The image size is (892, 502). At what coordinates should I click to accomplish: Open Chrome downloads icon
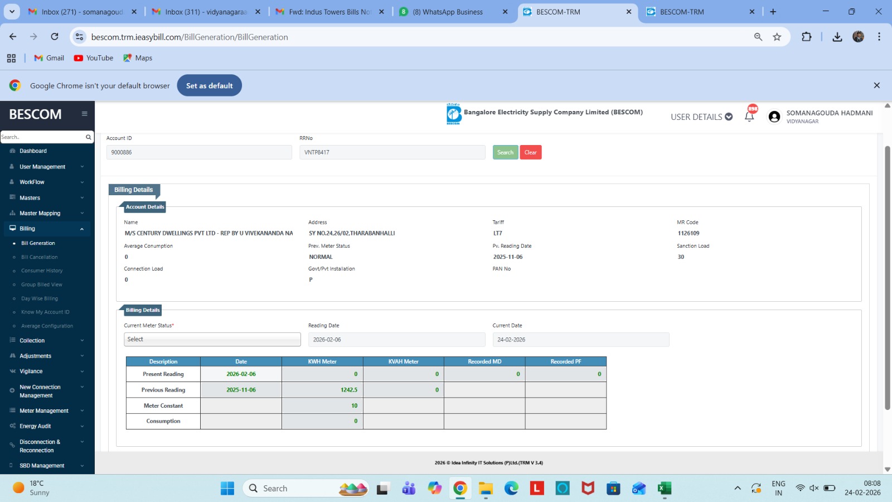pos(837,37)
